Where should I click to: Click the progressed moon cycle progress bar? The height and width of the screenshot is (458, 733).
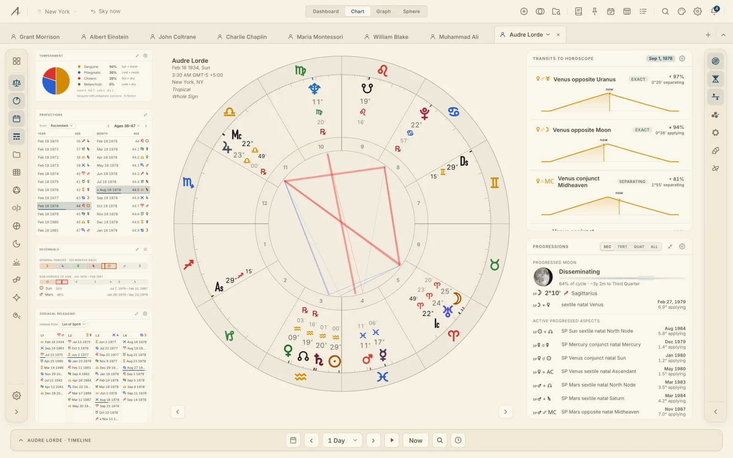(x=622, y=278)
